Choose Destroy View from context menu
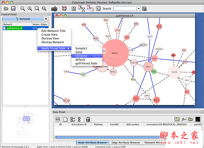Image resolution: width=204 pixels, height=148 pixels. (x=50, y=38)
